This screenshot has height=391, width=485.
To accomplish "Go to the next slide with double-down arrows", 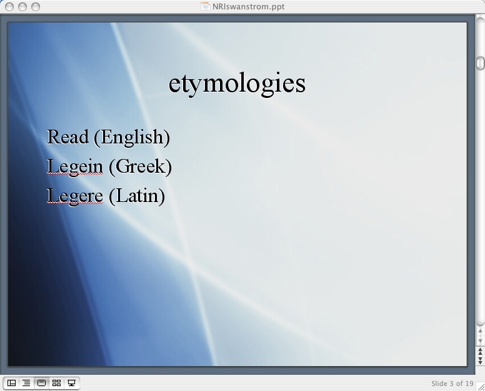I will 481,360.
